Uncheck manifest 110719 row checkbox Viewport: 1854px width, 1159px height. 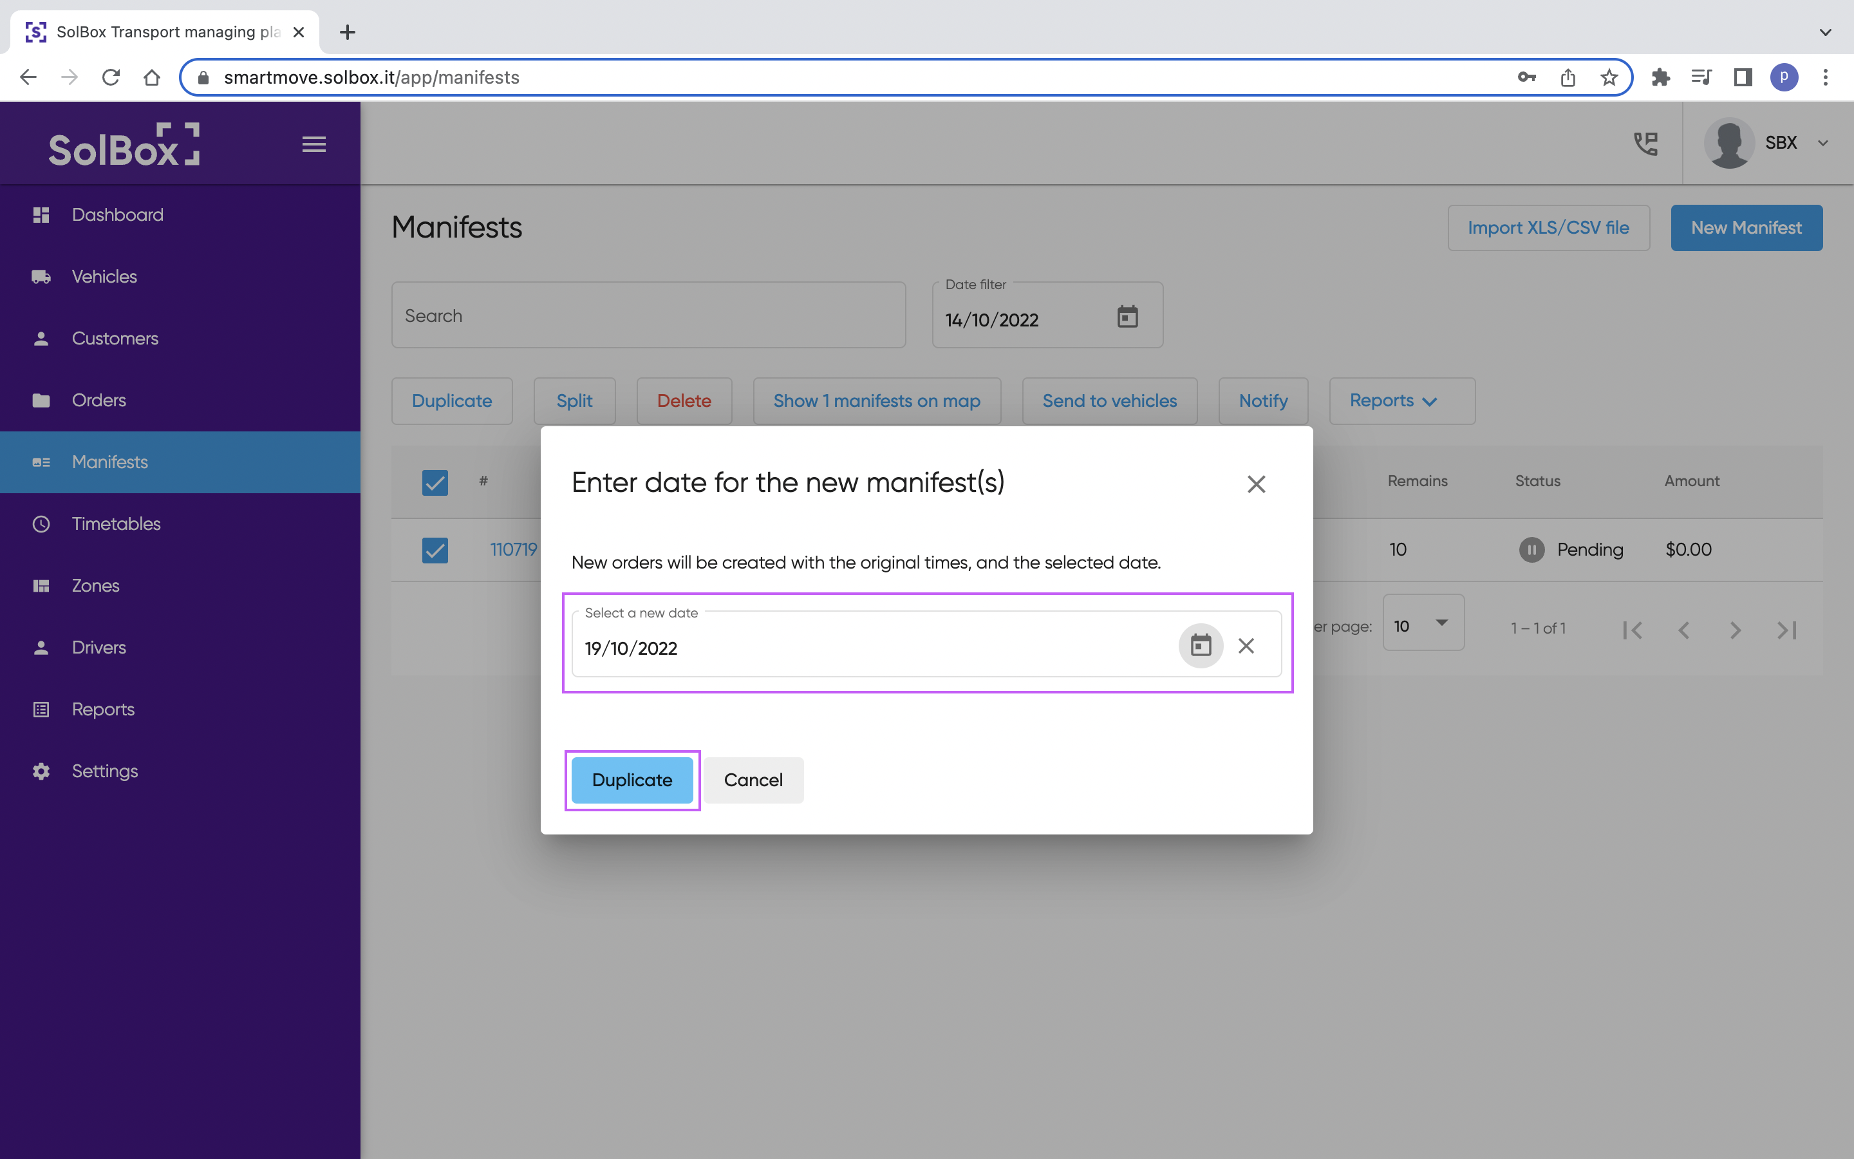point(435,550)
